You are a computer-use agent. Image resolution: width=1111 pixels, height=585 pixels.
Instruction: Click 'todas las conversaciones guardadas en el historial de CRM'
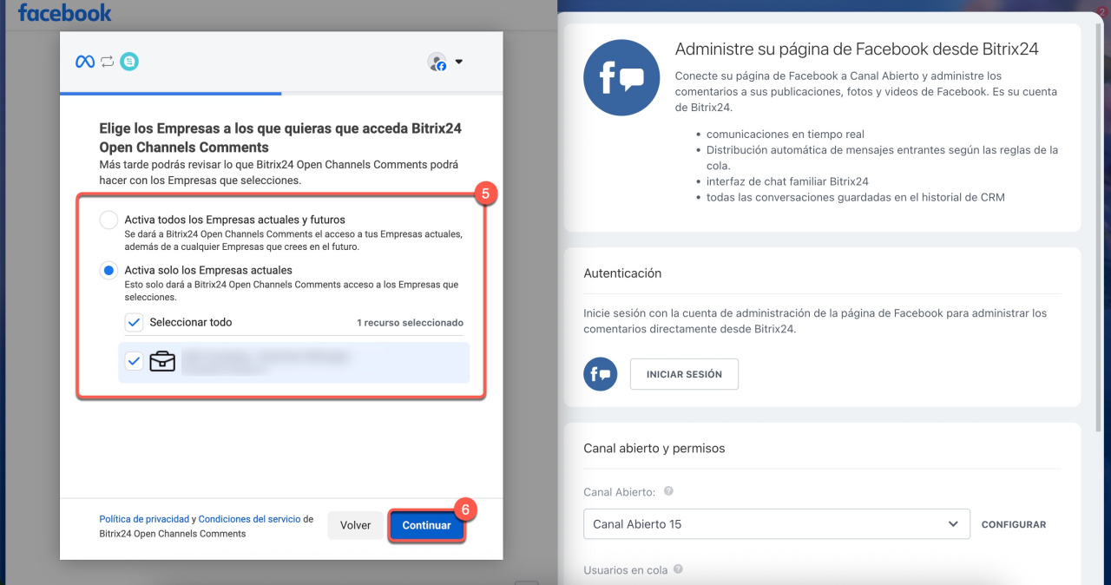(x=856, y=197)
